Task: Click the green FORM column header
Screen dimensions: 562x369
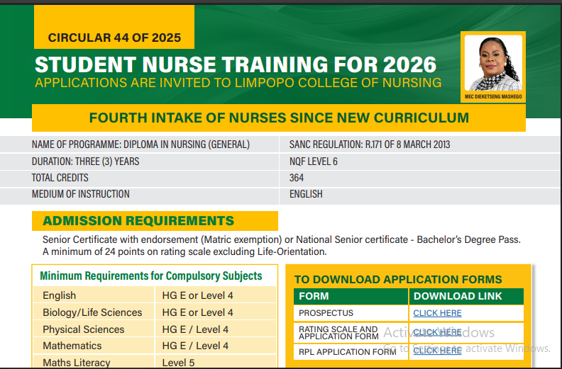Action: [x=314, y=296]
